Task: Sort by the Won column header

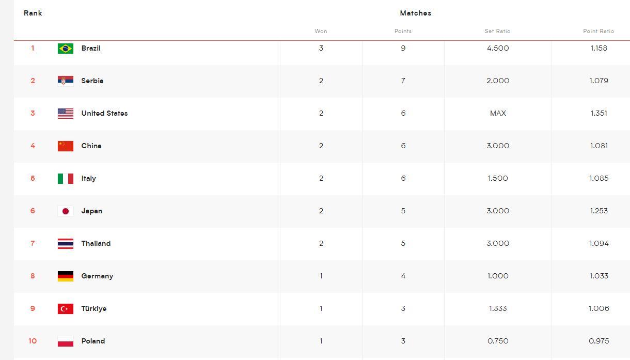Action: tap(321, 31)
